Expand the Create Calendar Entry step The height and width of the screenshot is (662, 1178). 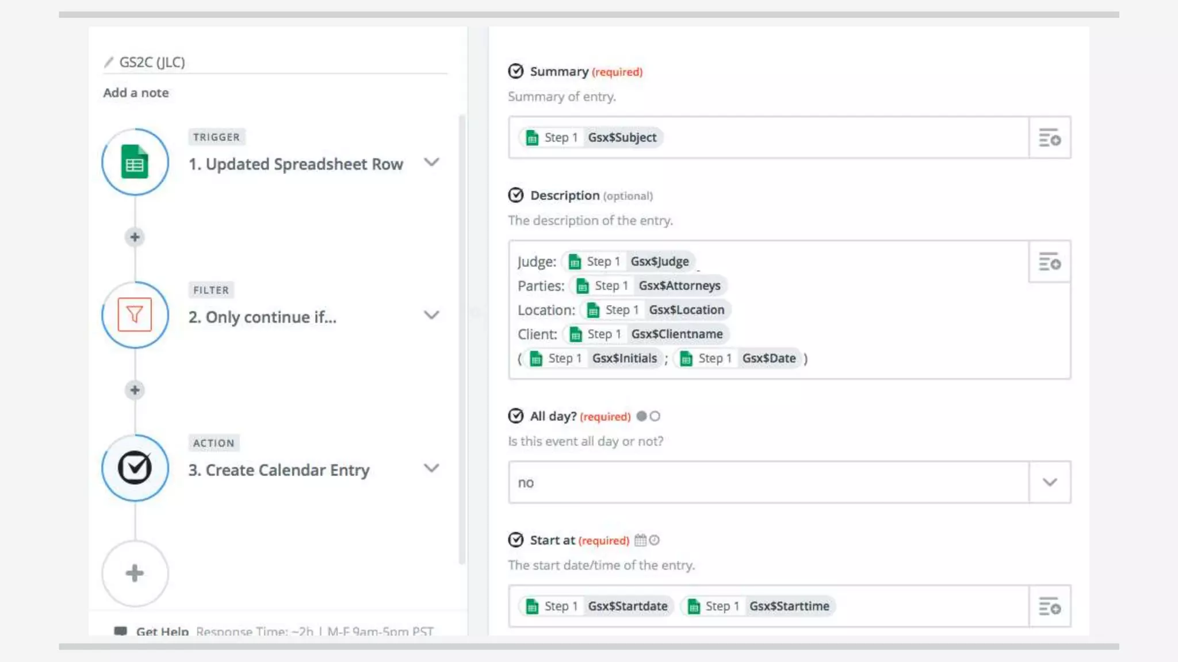click(431, 468)
